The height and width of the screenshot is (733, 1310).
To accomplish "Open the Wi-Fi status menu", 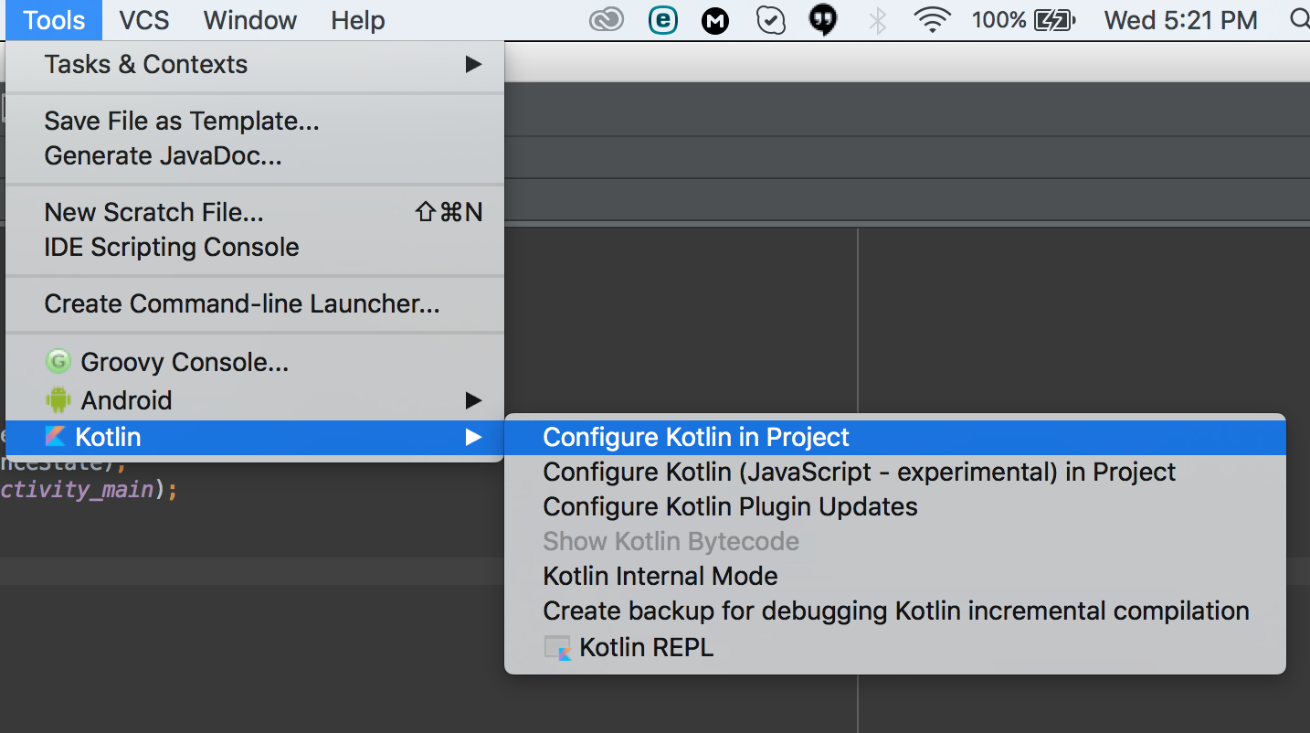I will [932, 20].
